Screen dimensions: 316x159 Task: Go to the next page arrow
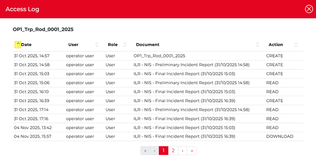point(182,151)
